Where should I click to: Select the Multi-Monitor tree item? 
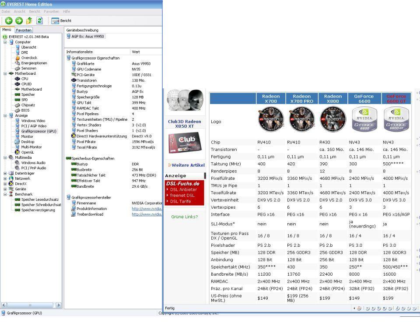pyautogui.click(x=31, y=147)
